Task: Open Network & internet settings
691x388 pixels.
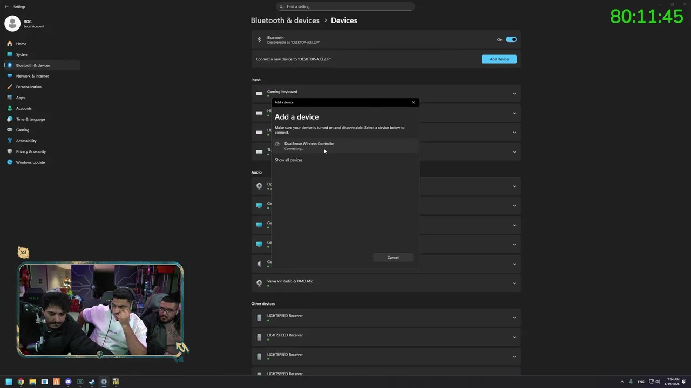Action: coord(32,76)
